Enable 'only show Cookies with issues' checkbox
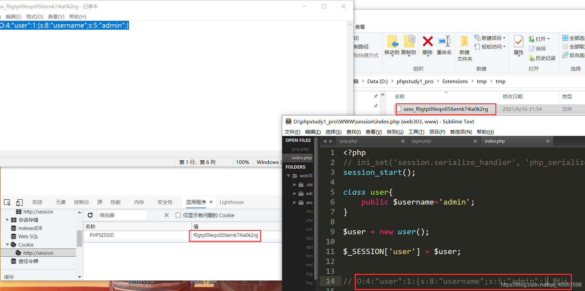 point(178,215)
